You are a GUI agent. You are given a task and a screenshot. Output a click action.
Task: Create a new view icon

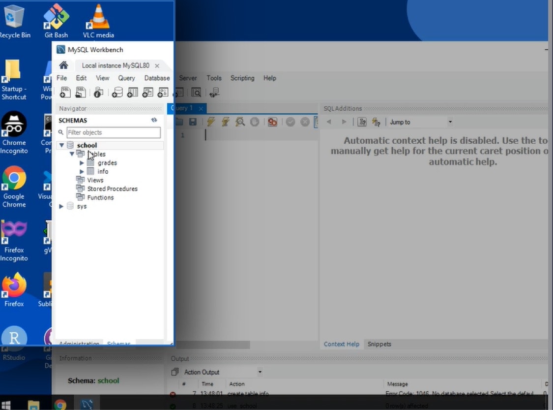pos(147,93)
